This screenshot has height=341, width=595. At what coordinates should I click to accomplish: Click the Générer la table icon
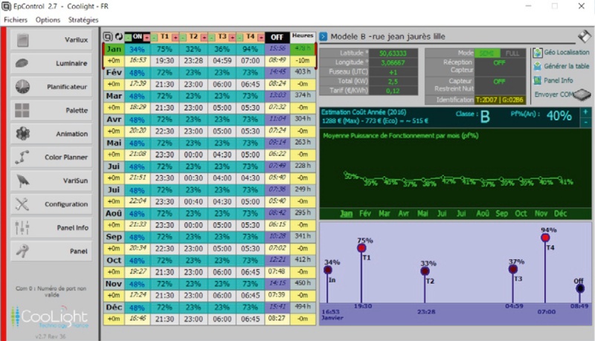(x=537, y=66)
